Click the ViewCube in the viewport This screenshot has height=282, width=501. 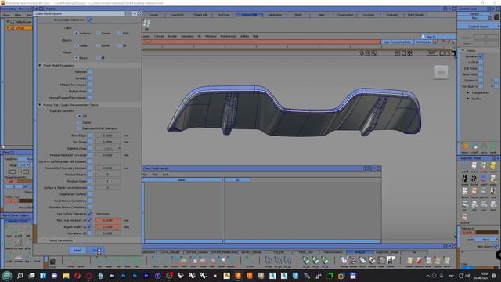(442, 72)
